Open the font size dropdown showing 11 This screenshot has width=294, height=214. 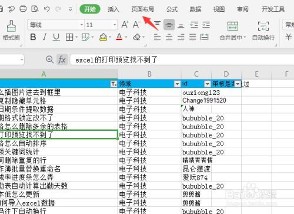115,25
